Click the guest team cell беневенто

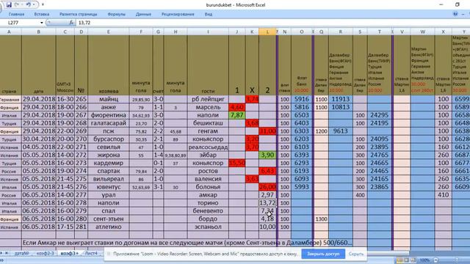[208, 211]
